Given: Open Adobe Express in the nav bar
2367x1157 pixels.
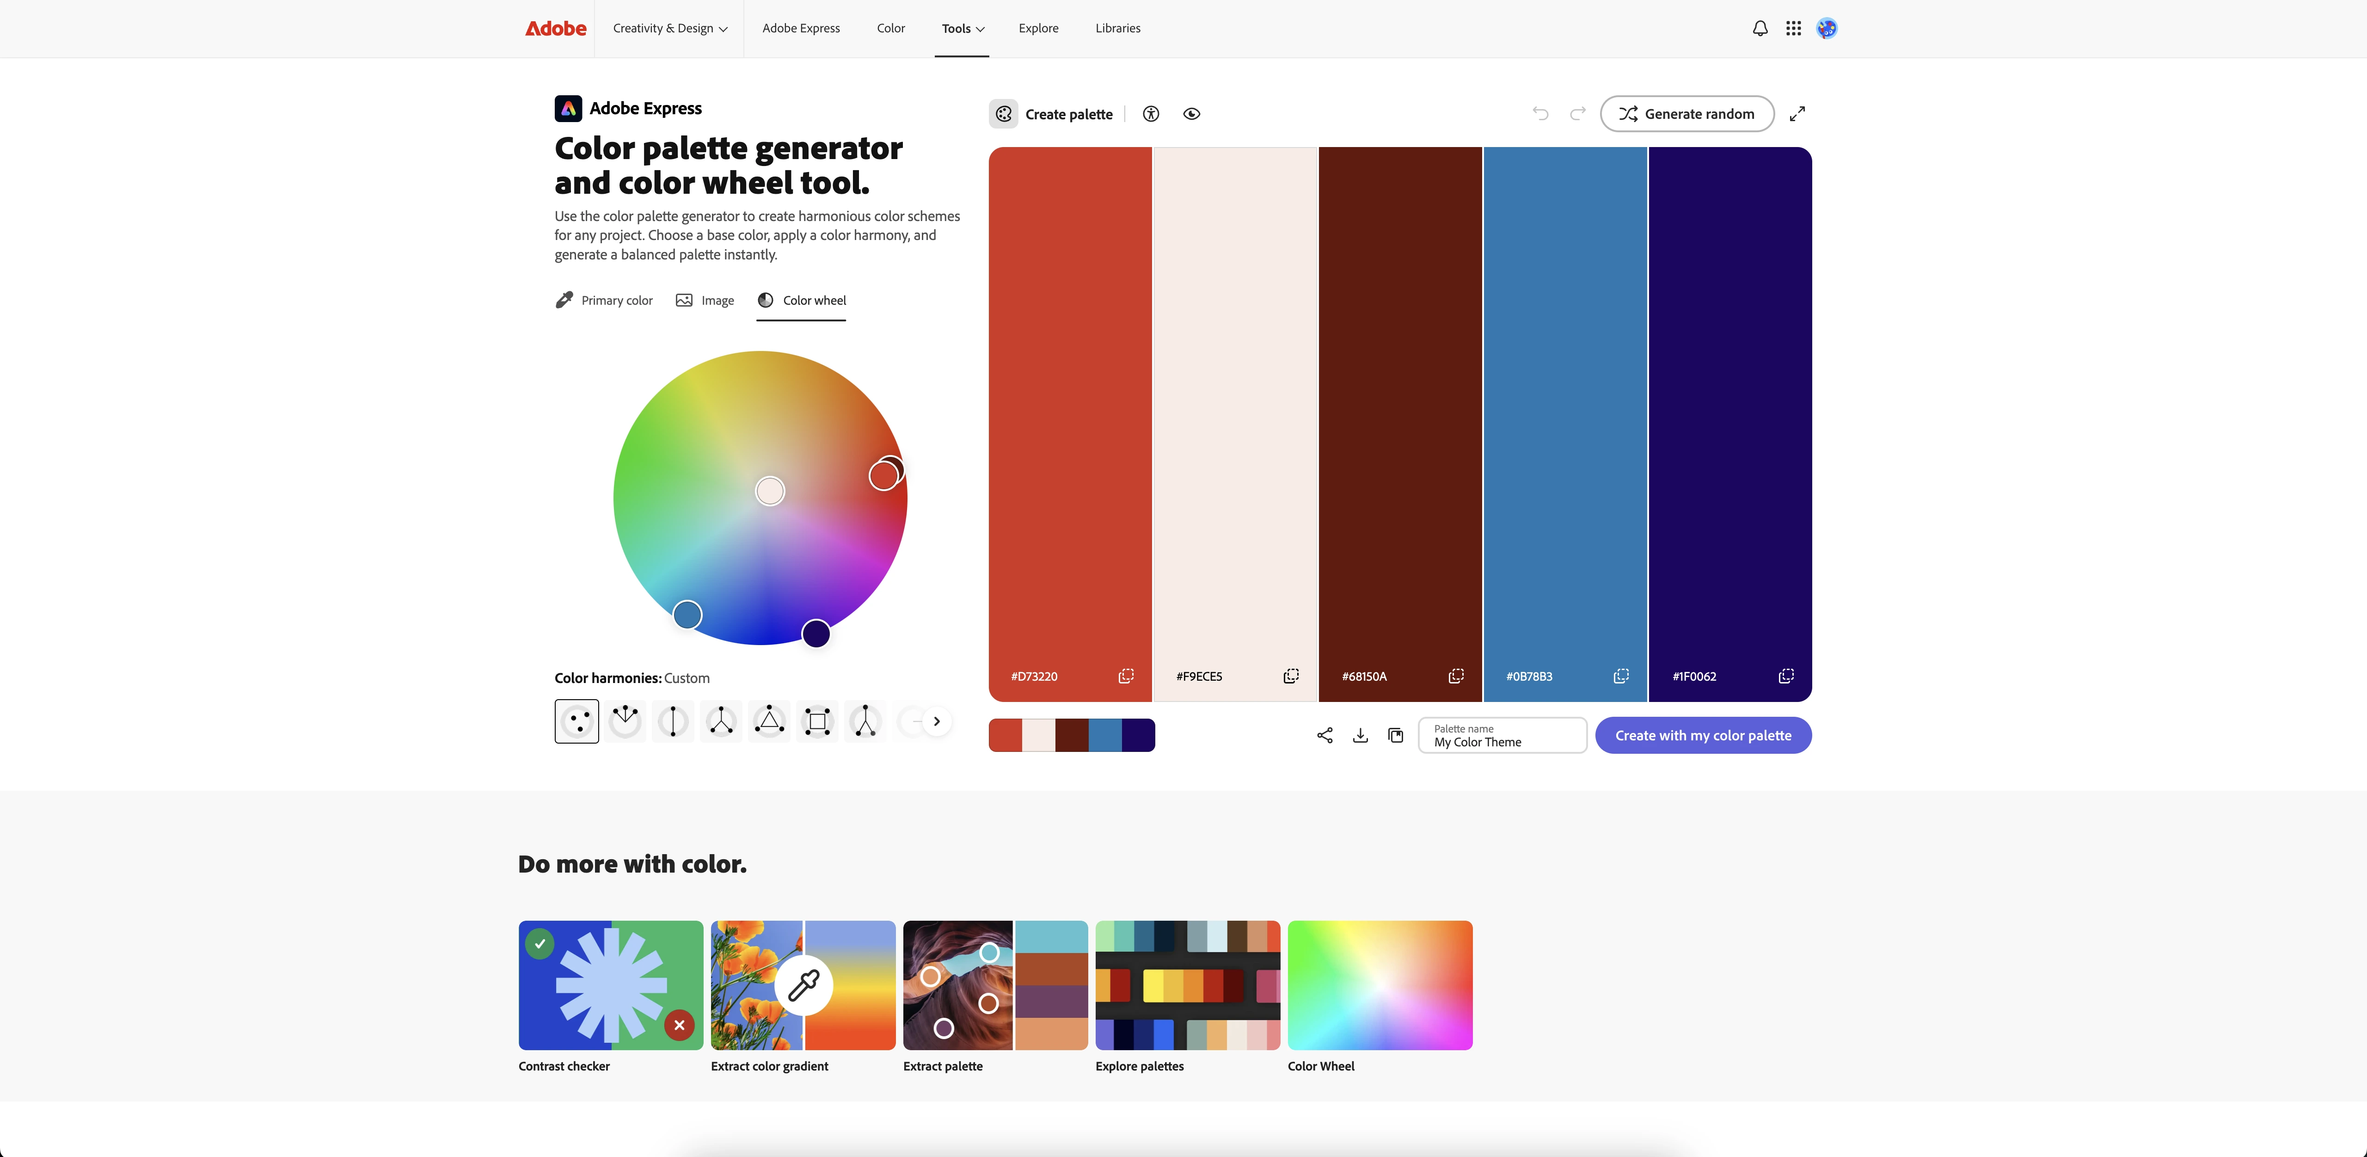Looking at the screenshot, I should pos(801,29).
